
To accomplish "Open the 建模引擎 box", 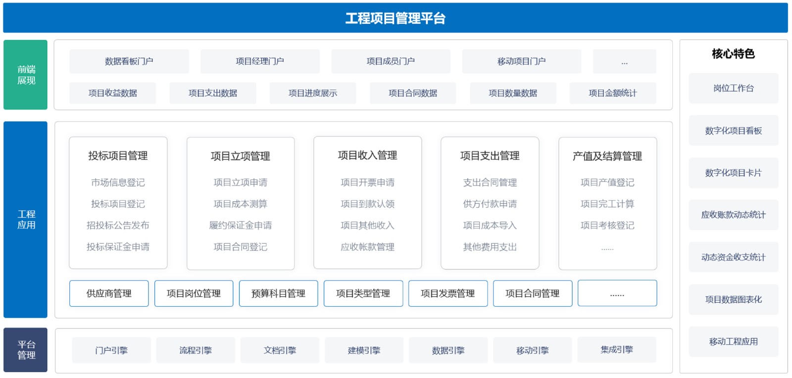I will click(x=364, y=350).
